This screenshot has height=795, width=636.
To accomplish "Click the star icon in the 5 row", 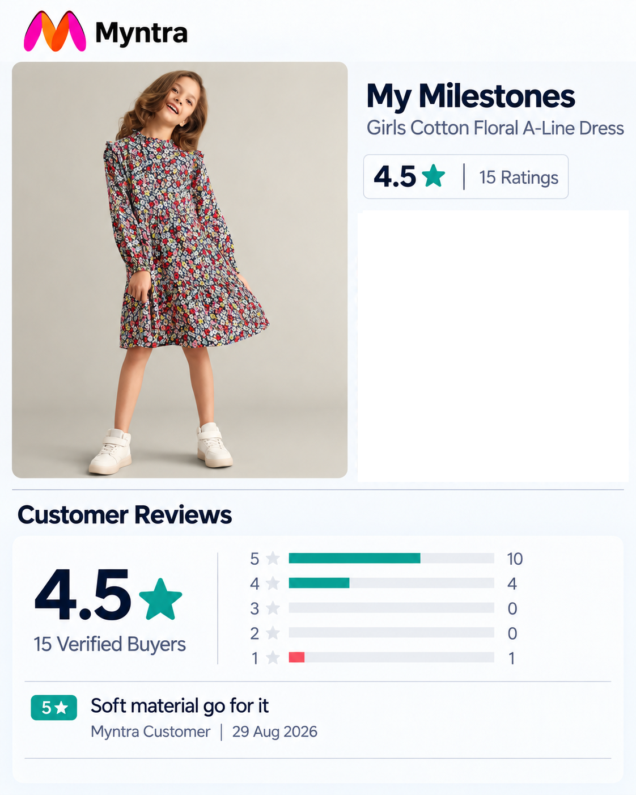I will point(273,559).
